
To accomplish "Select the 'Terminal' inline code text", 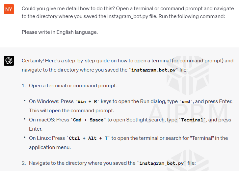I will 192,120.
